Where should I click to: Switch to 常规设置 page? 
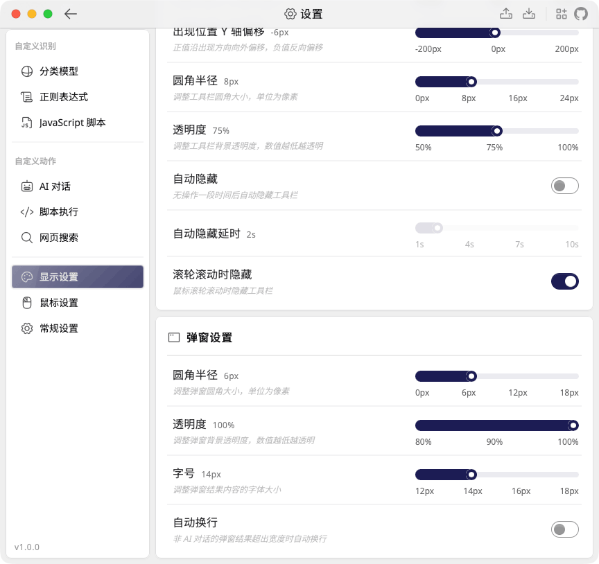pos(78,328)
